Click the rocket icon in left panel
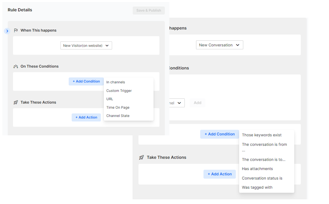329x204 pixels. coord(16,102)
